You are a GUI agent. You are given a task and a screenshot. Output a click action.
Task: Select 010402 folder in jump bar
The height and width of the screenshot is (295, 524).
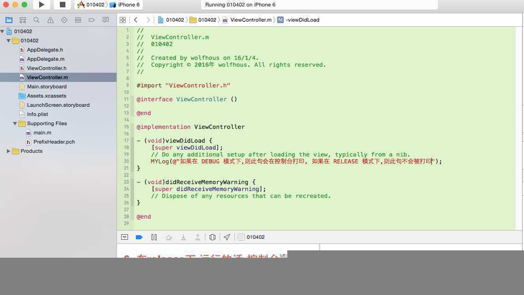203,20
